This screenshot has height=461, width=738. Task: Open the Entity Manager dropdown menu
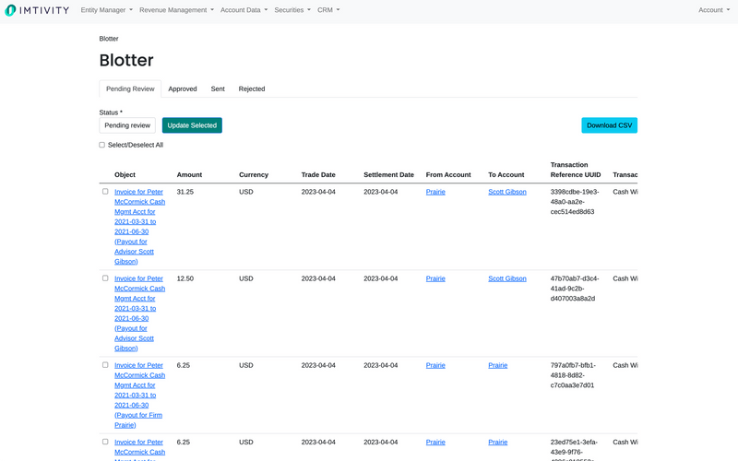tap(106, 10)
